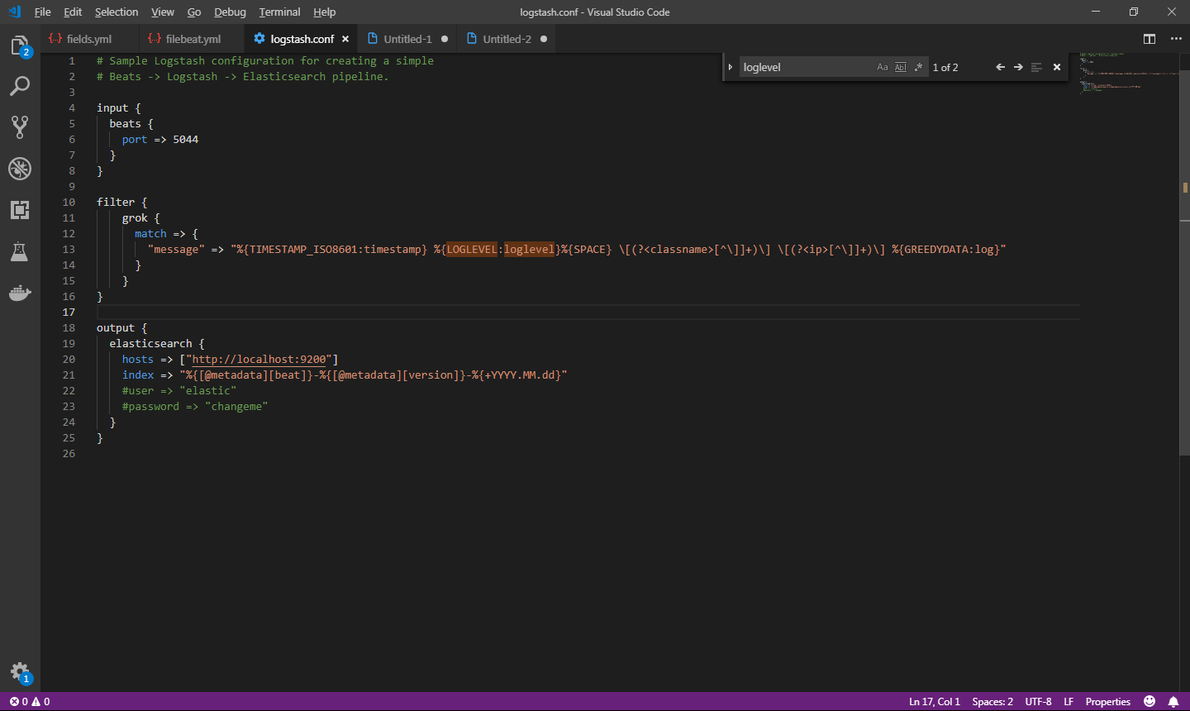Open the Source Control view
1190x711 pixels.
click(20, 127)
